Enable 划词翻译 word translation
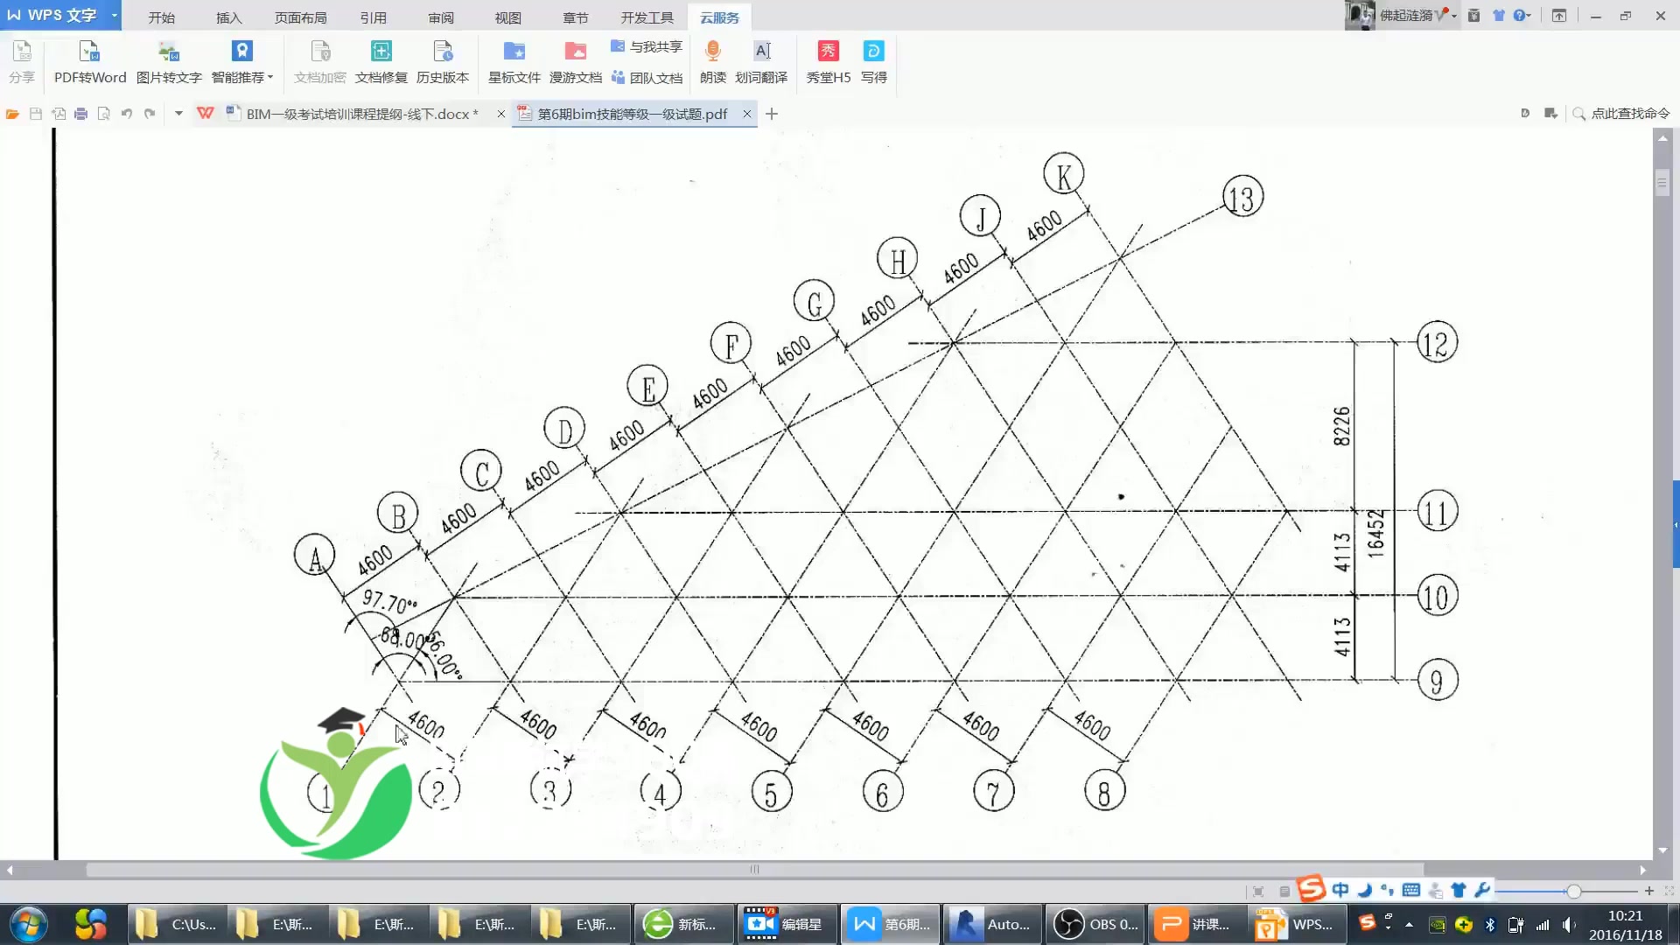 [x=760, y=61]
